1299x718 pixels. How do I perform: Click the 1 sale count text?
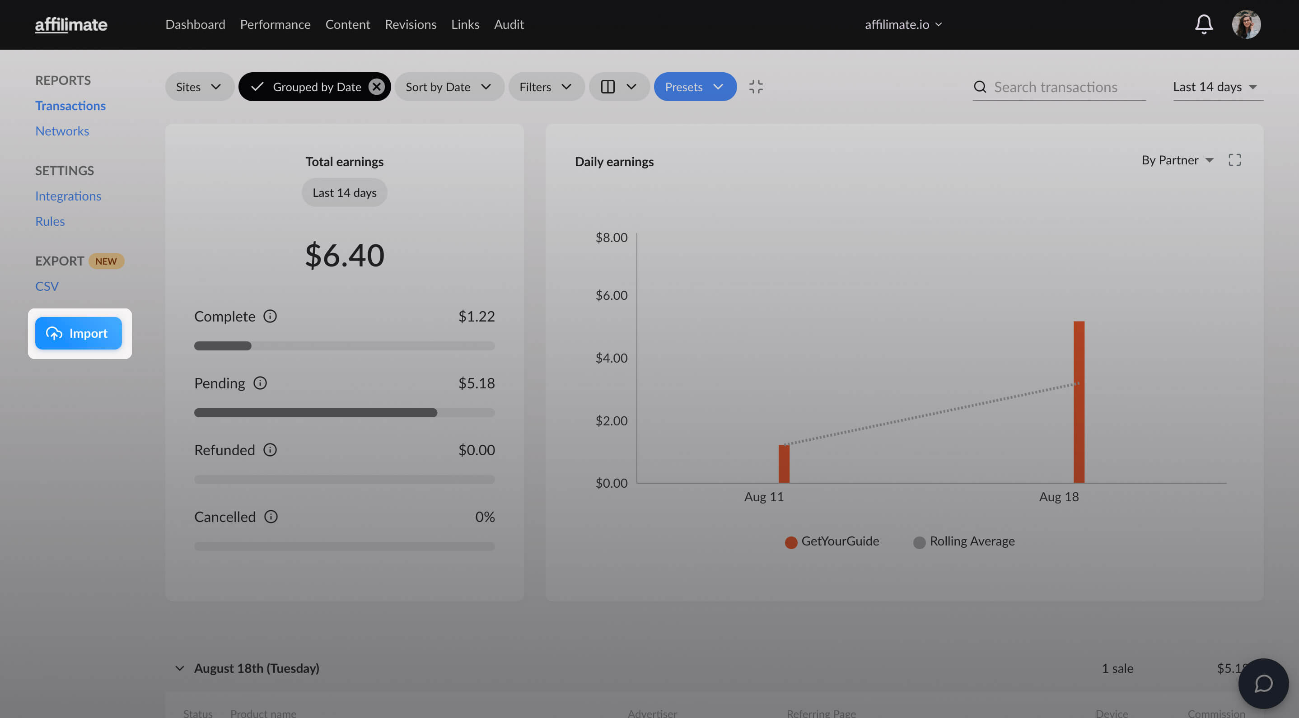click(1117, 668)
